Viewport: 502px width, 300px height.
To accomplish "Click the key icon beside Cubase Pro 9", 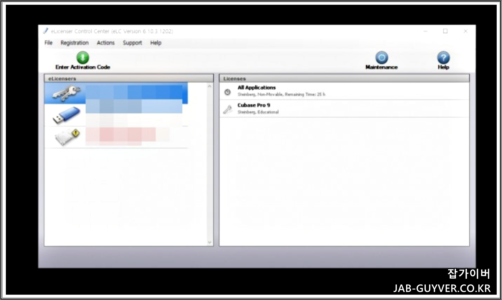I will coord(228,109).
